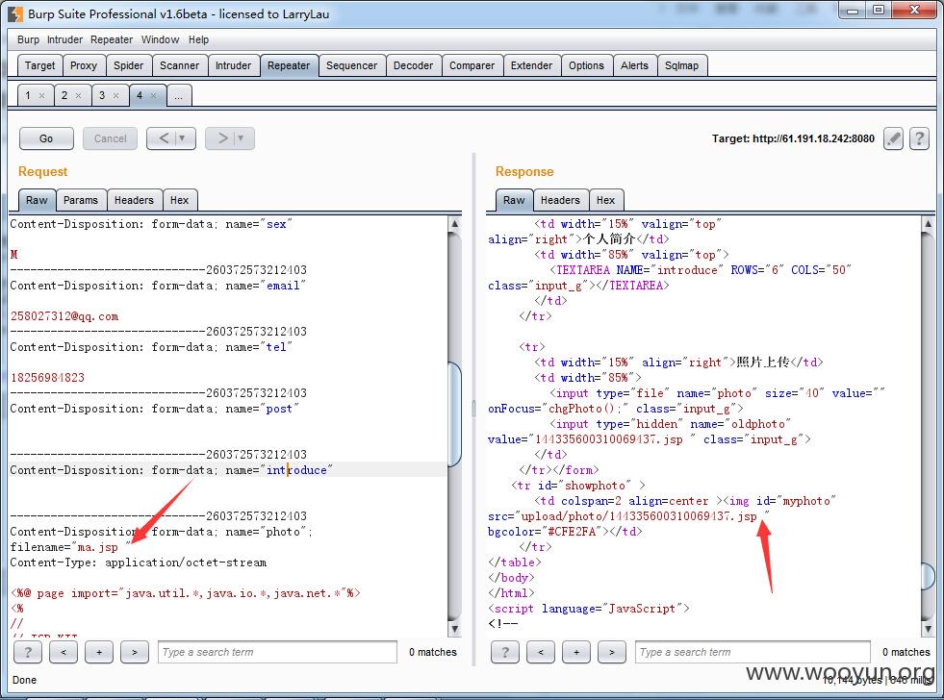Click the response search term field
This screenshot has width=944, height=700.
point(753,652)
